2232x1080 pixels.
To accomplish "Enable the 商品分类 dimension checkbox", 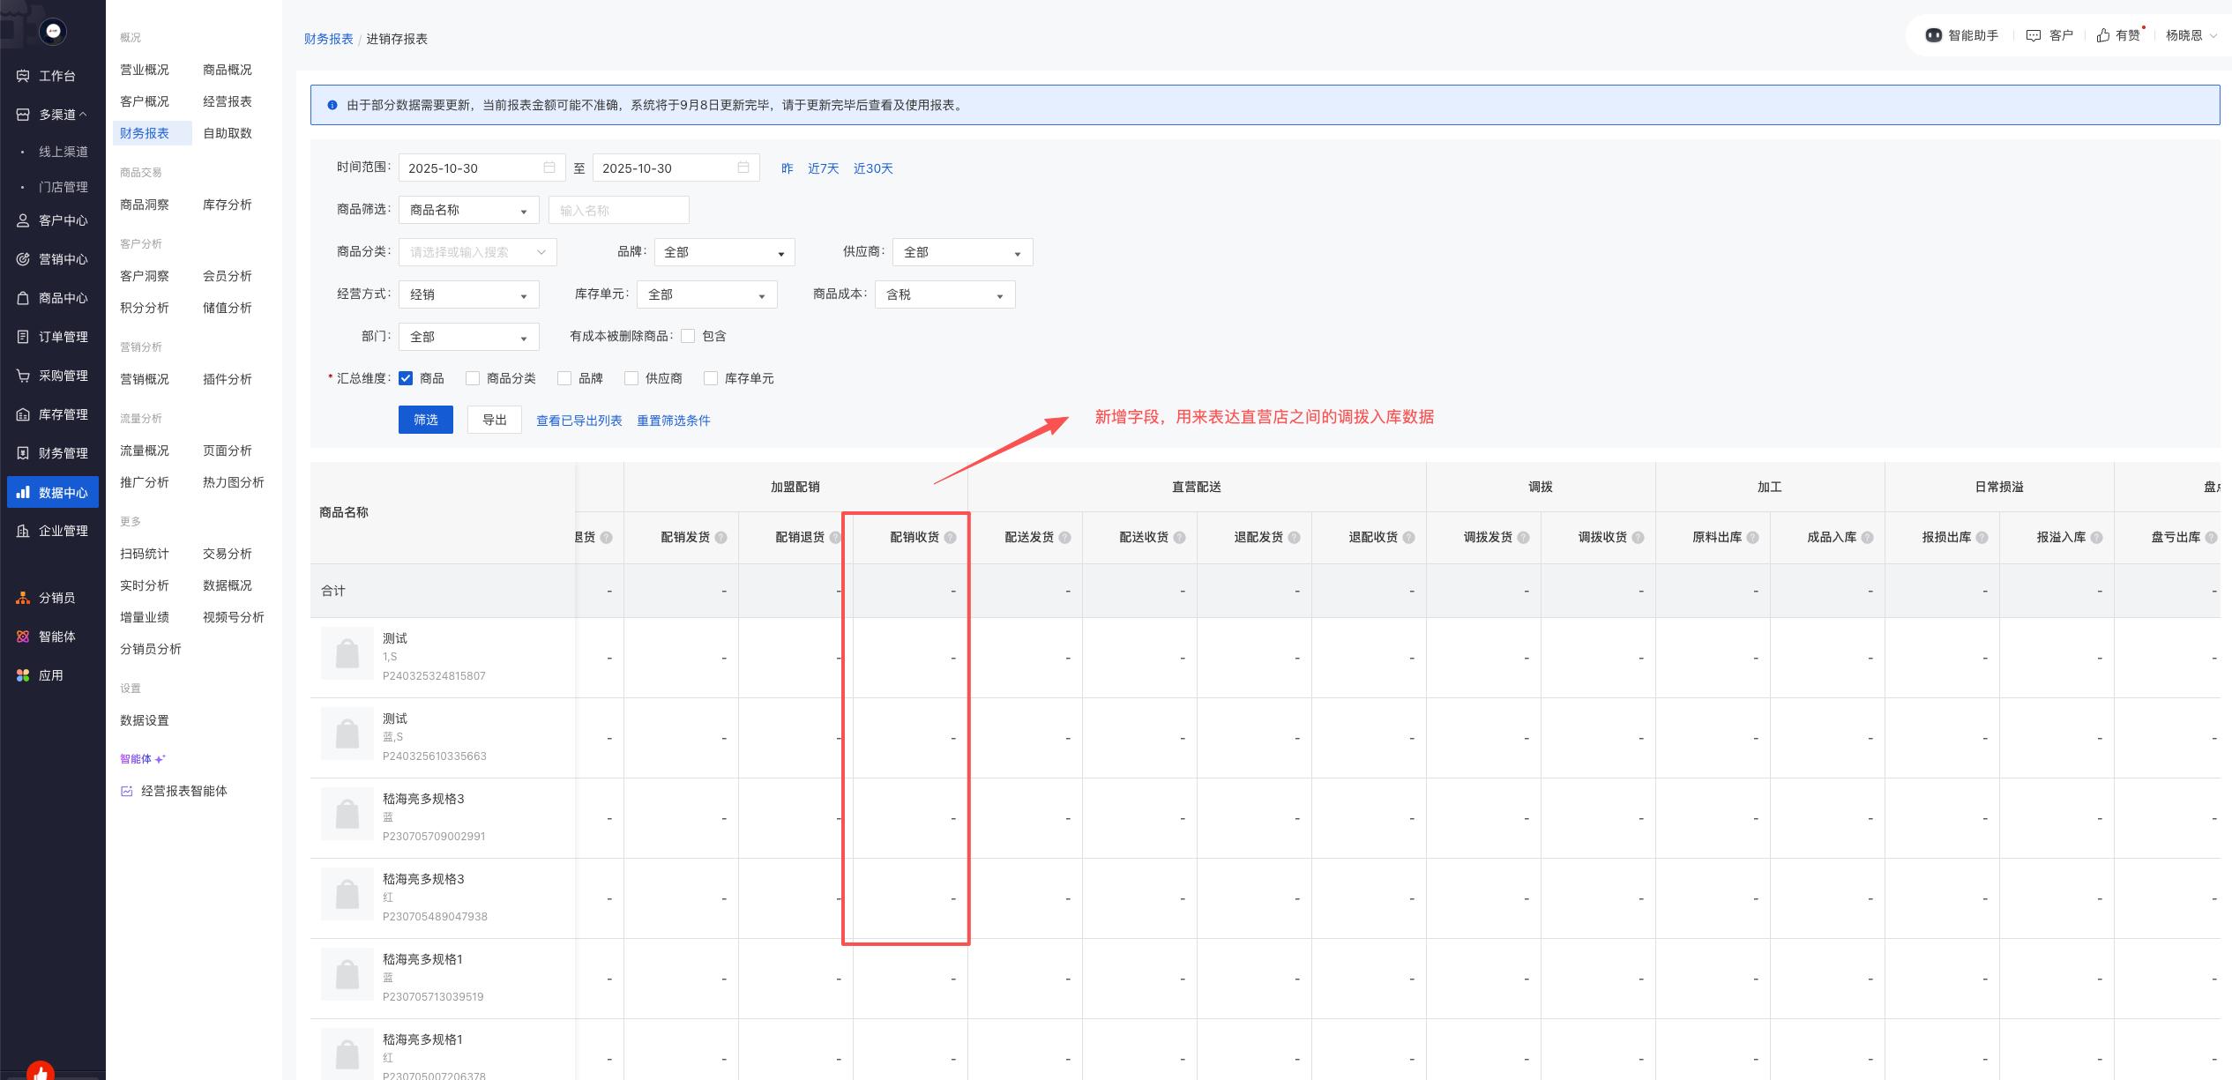I will click(473, 378).
